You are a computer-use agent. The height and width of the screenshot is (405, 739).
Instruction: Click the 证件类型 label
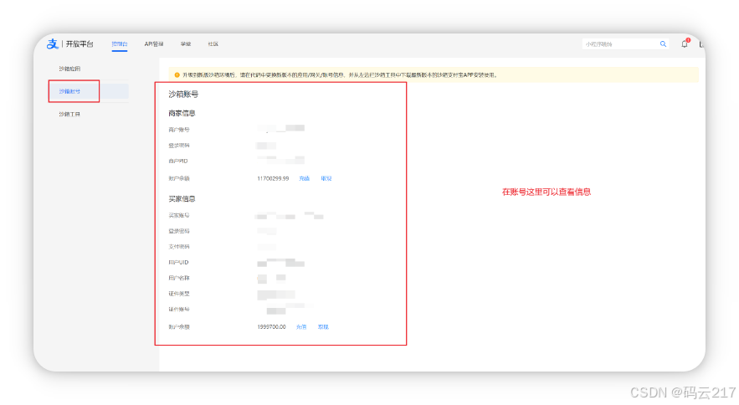pos(179,294)
